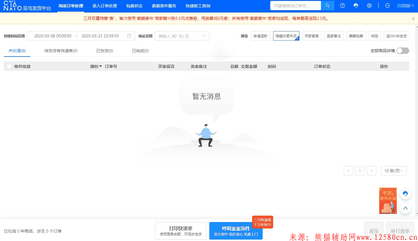
Task: Click the logout icon in header
Action: (x=388, y=6)
